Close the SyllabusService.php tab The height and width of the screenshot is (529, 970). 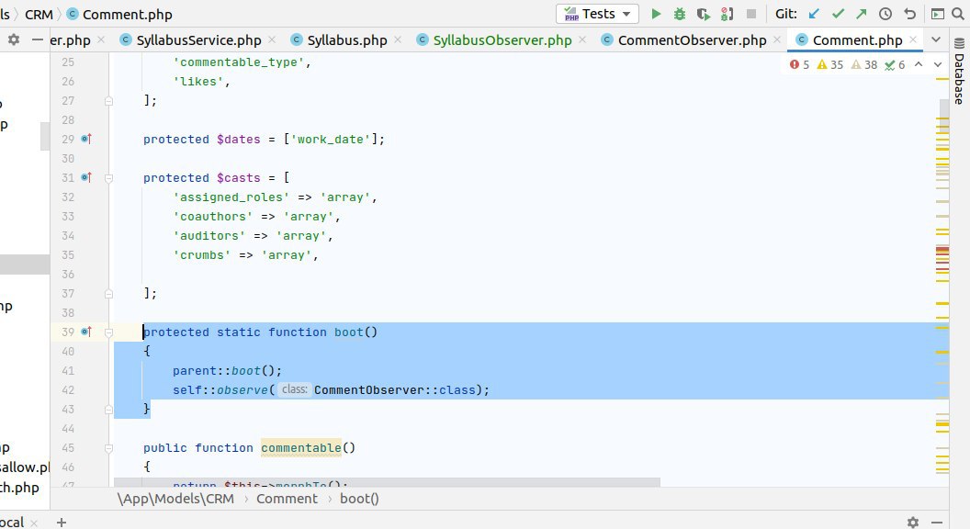click(x=272, y=39)
